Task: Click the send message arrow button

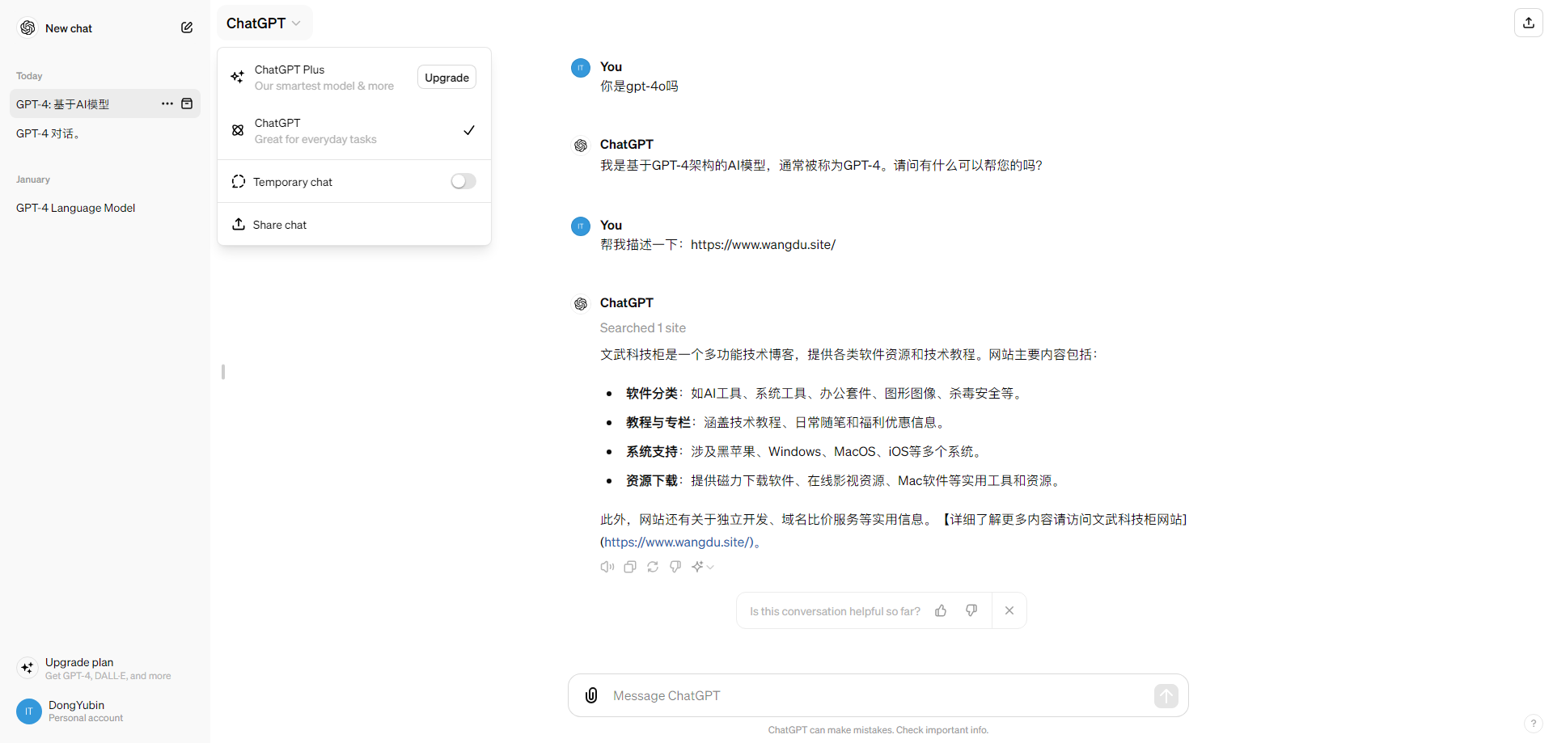Action: 1166,695
